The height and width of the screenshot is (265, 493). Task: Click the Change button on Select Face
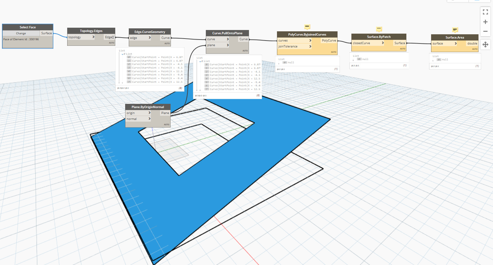(x=21, y=33)
